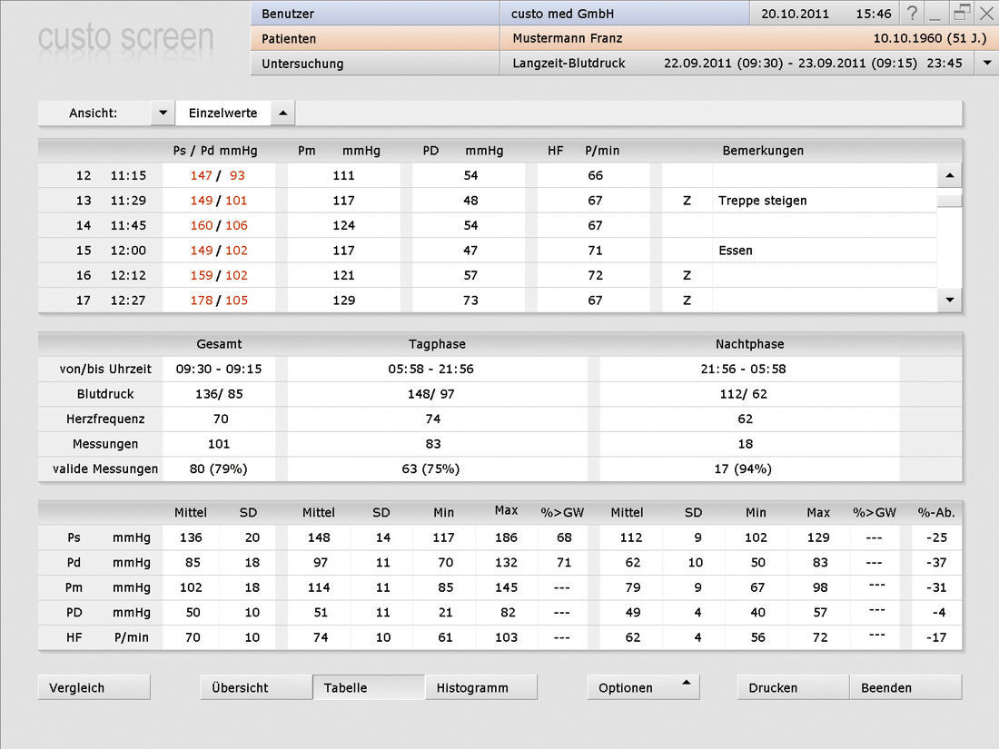Viewport: 999px width, 749px height.
Task: Click the Bemerkungen column header
Action: click(x=763, y=151)
